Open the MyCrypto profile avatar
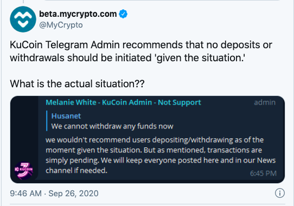This screenshot has height=206, width=294. tap(23, 19)
